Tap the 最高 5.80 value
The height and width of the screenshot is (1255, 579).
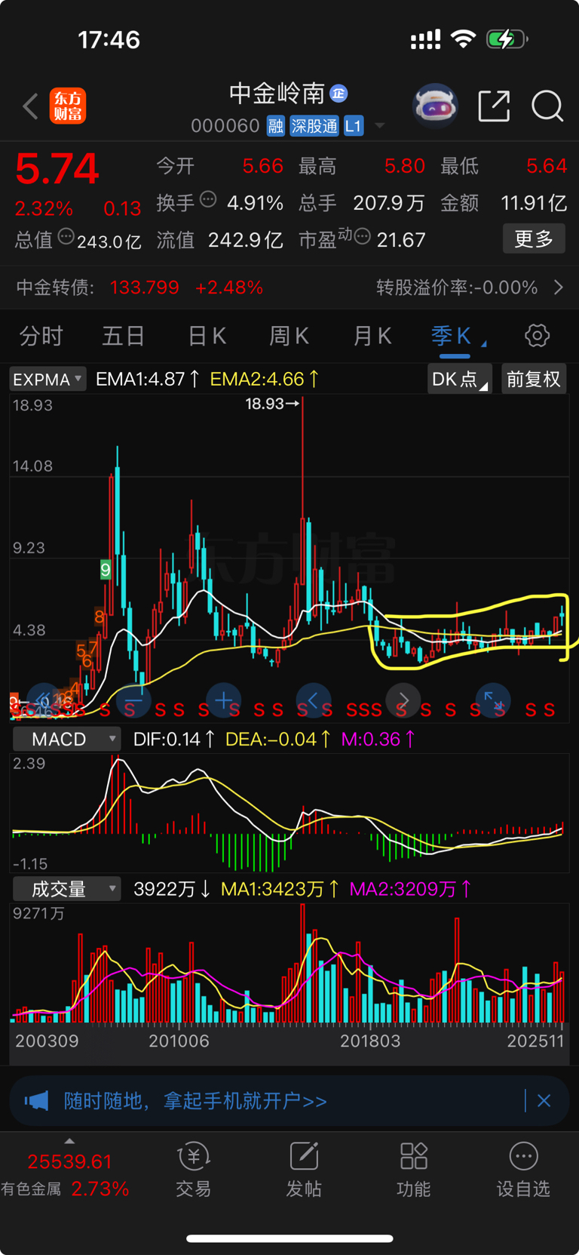coord(405,166)
